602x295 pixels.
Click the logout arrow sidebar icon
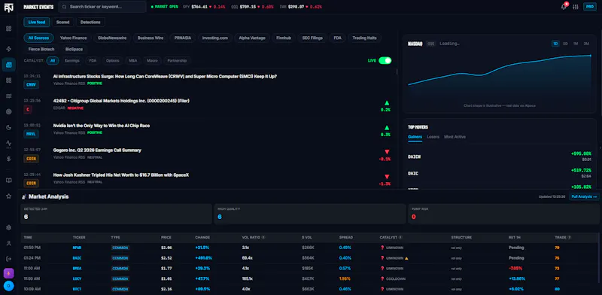8,259
